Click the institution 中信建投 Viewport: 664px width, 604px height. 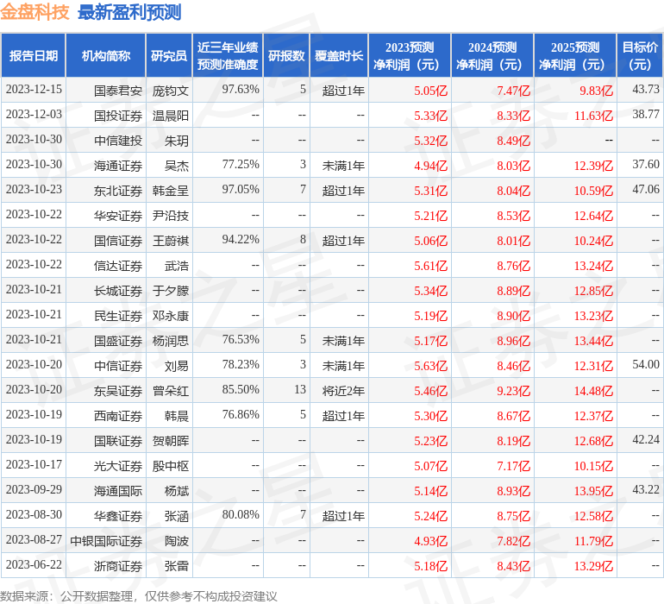pyautogui.click(x=118, y=141)
